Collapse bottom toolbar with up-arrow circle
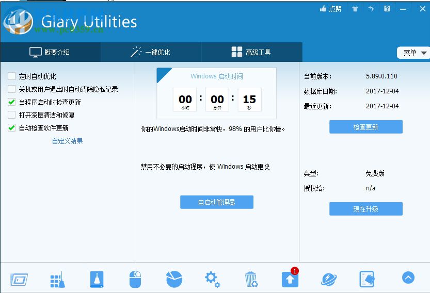The width and height of the screenshot is (430, 293). 408,278
